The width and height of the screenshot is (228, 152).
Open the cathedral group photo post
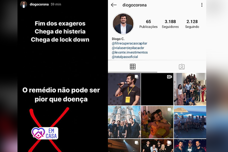tap(124, 122)
